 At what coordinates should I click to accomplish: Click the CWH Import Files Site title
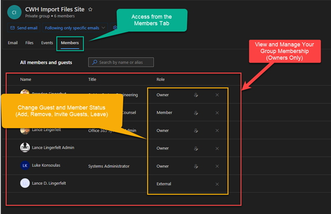coord(55,10)
